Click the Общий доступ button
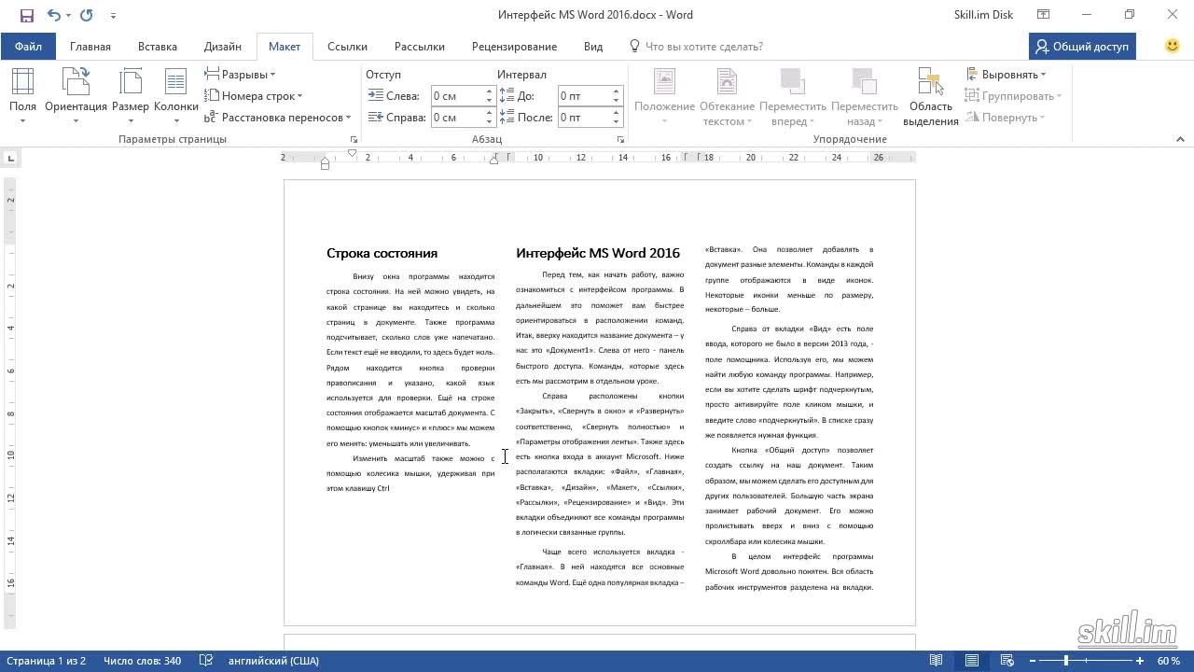1194x672 pixels. click(x=1082, y=47)
